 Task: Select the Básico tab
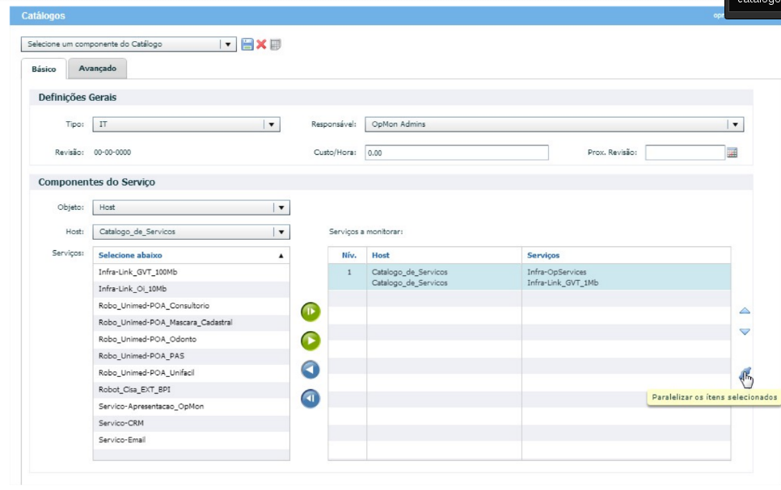tap(44, 69)
